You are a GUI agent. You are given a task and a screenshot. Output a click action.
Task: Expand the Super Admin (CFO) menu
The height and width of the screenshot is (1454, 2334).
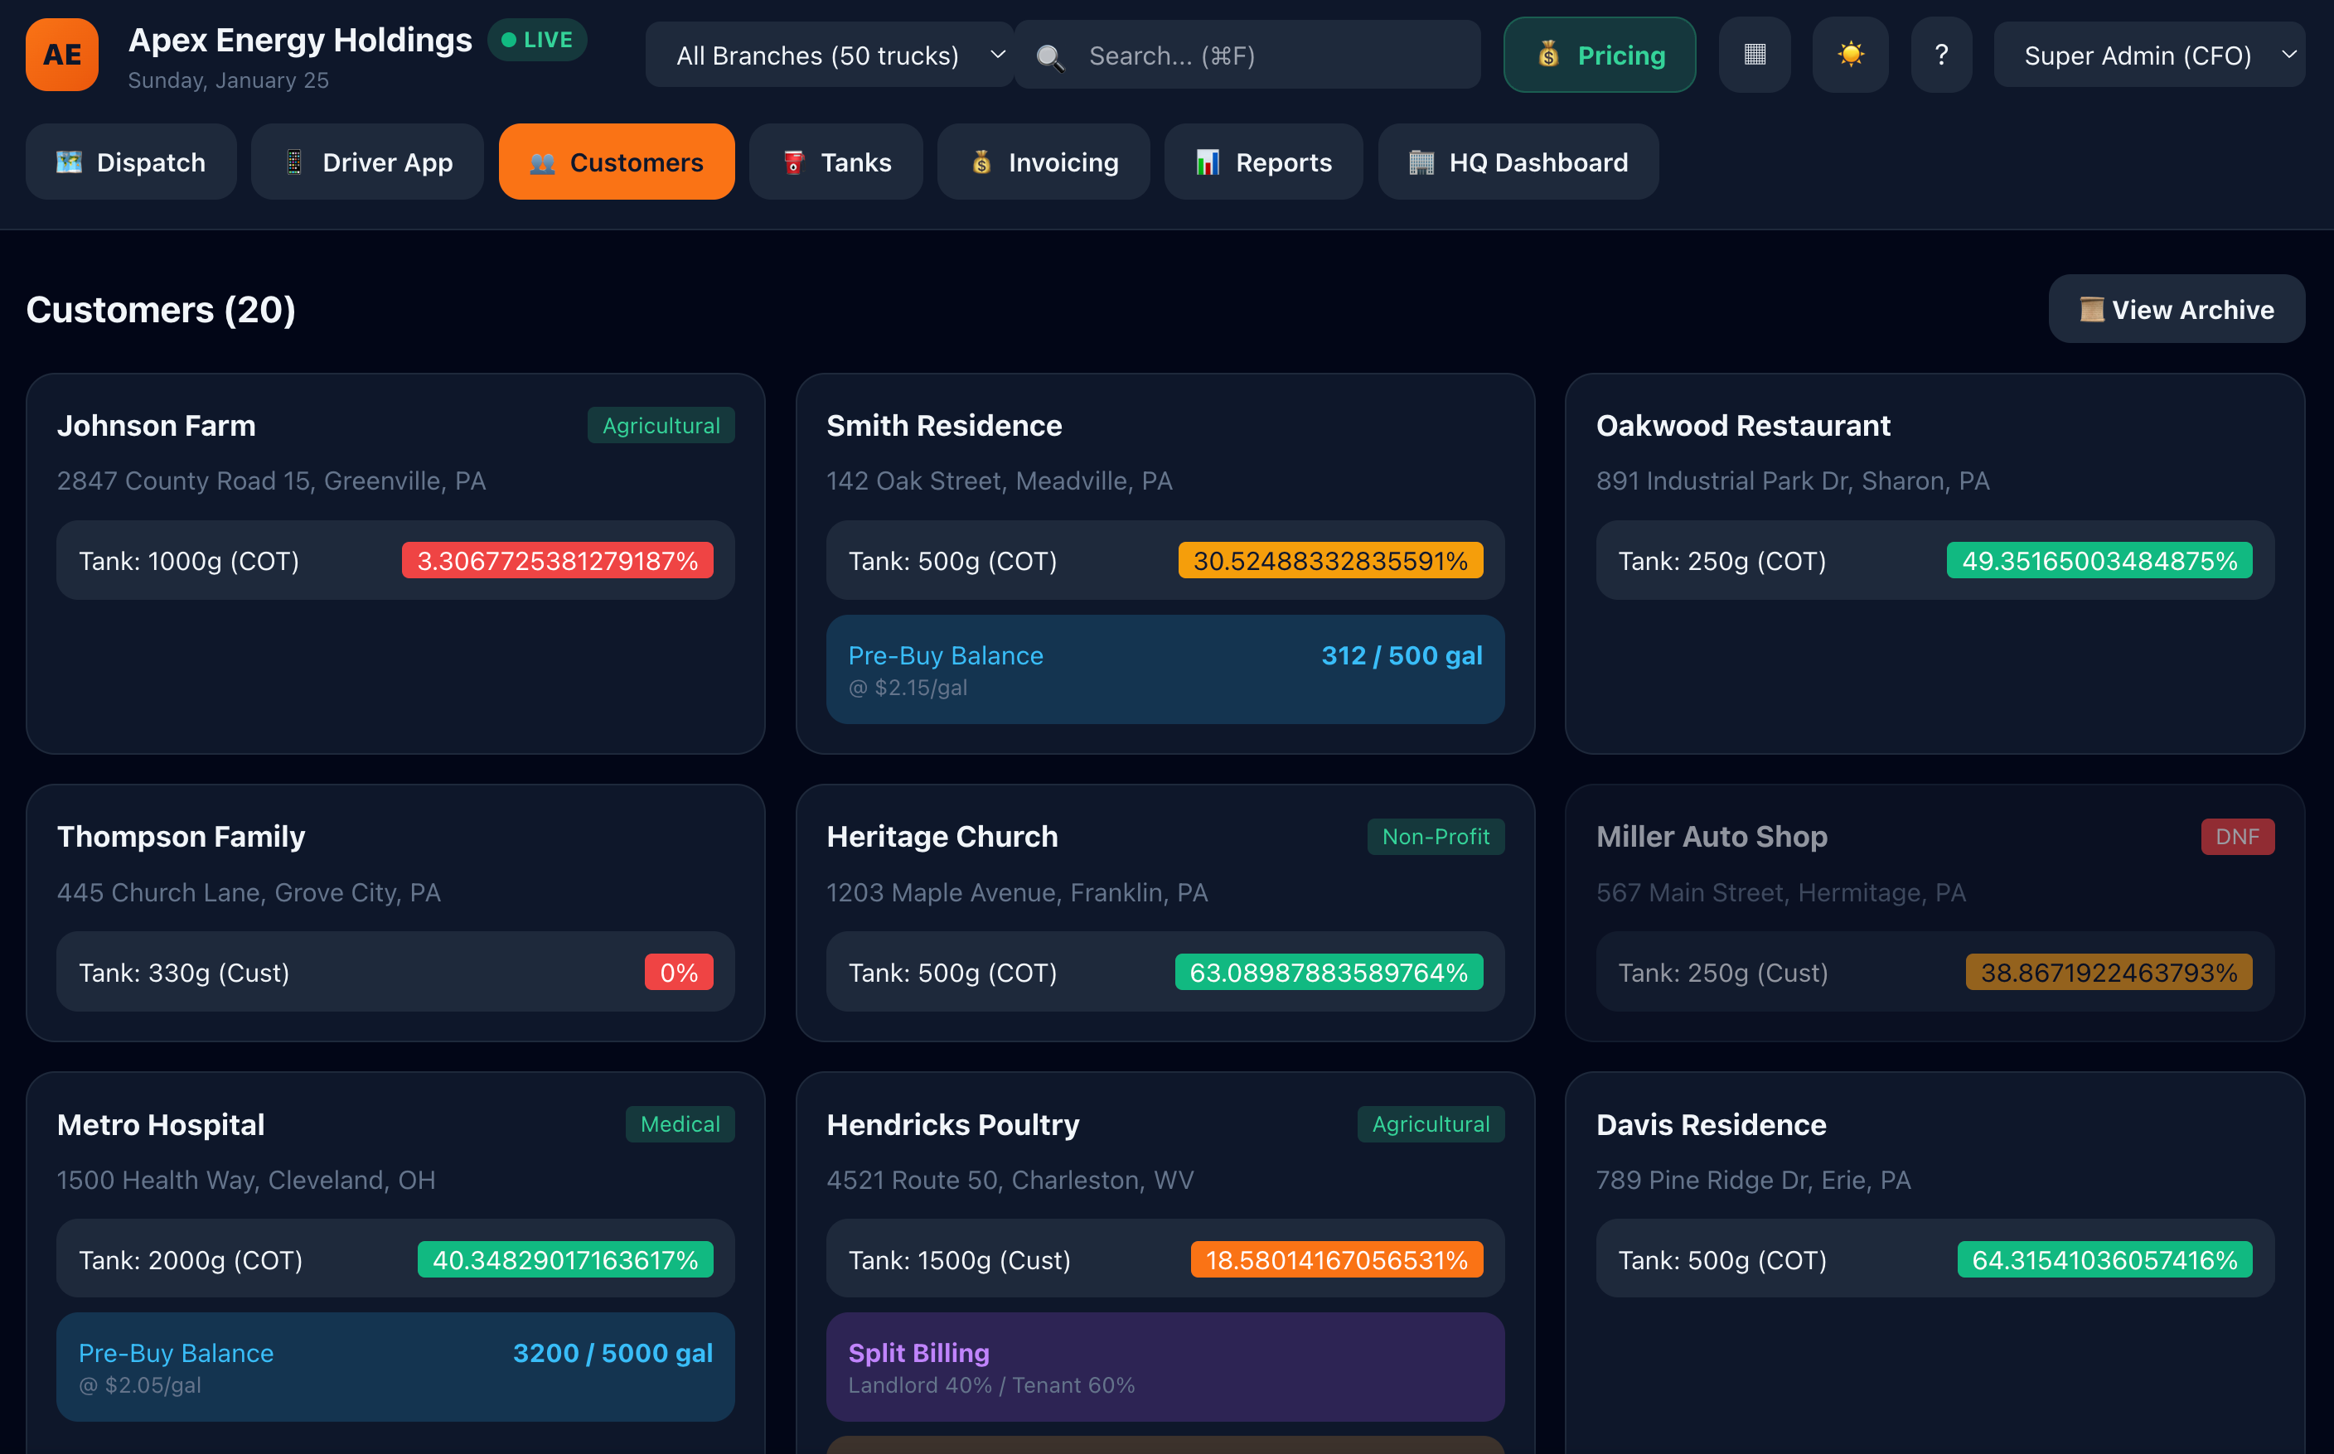point(2150,55)
